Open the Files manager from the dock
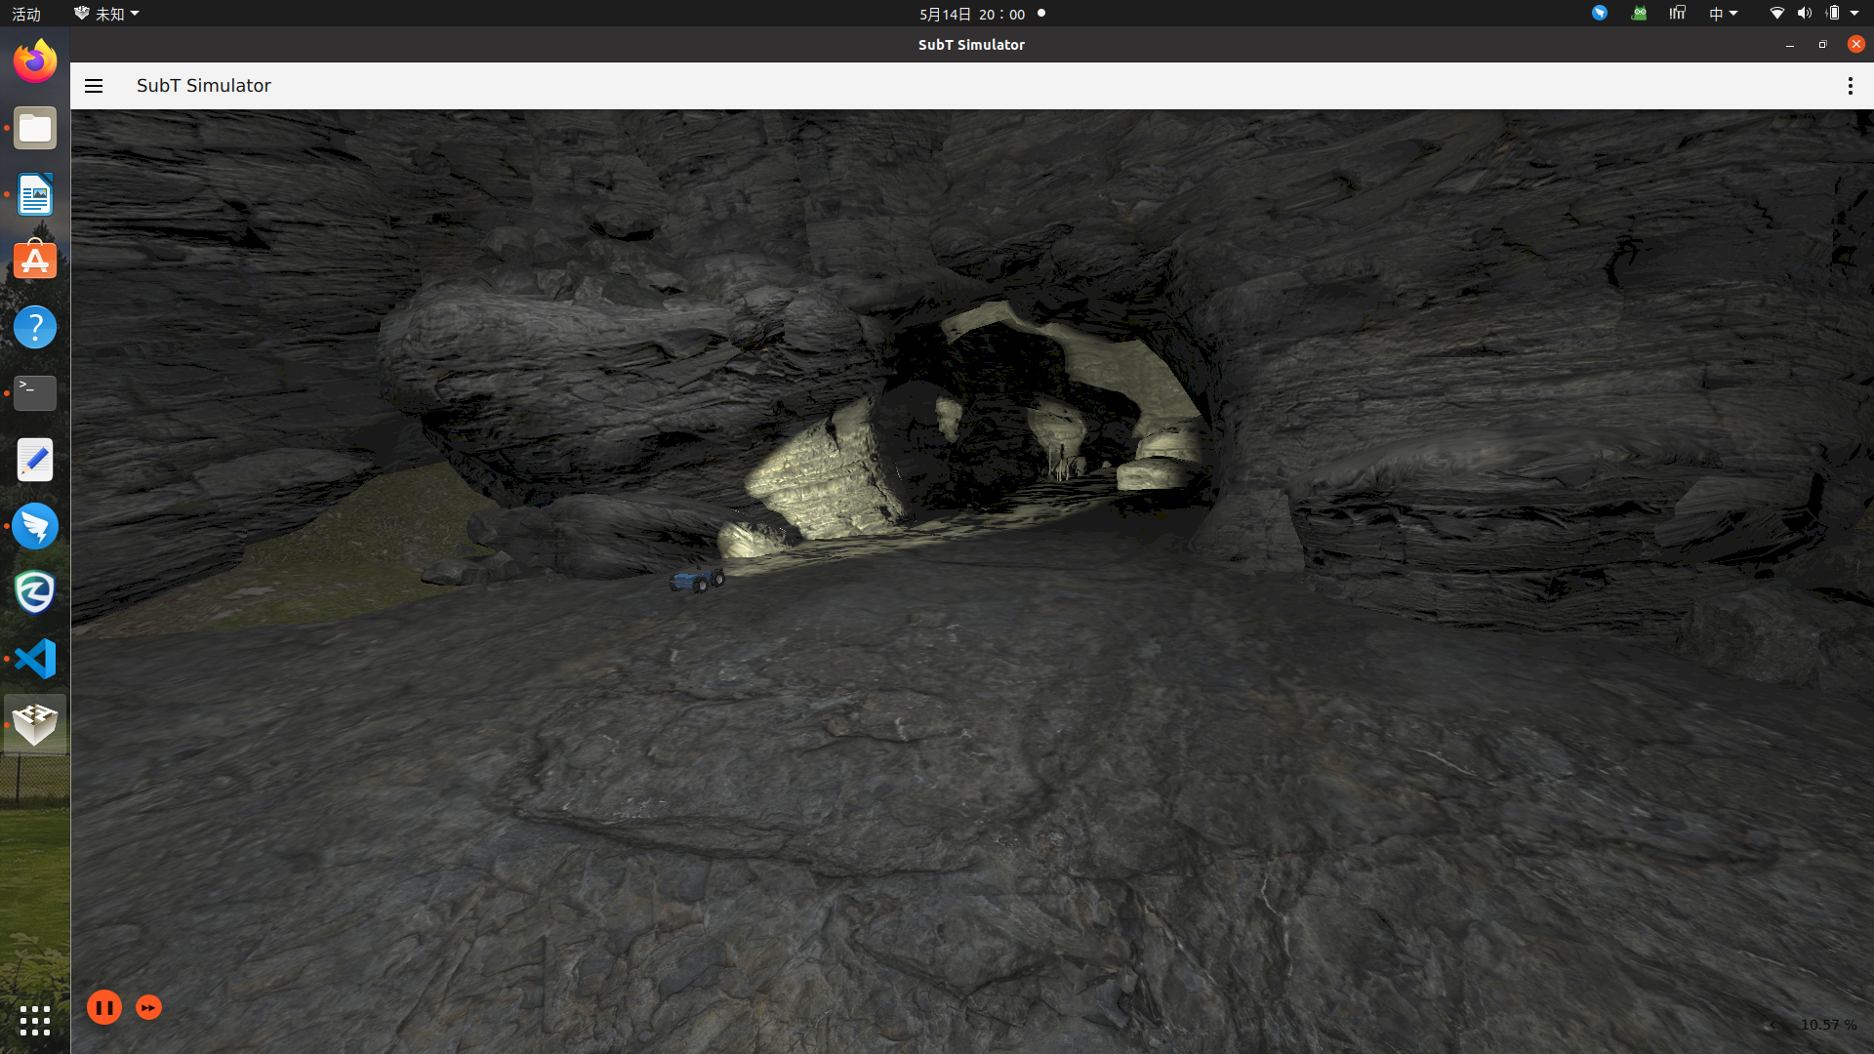 click(35, 129)
